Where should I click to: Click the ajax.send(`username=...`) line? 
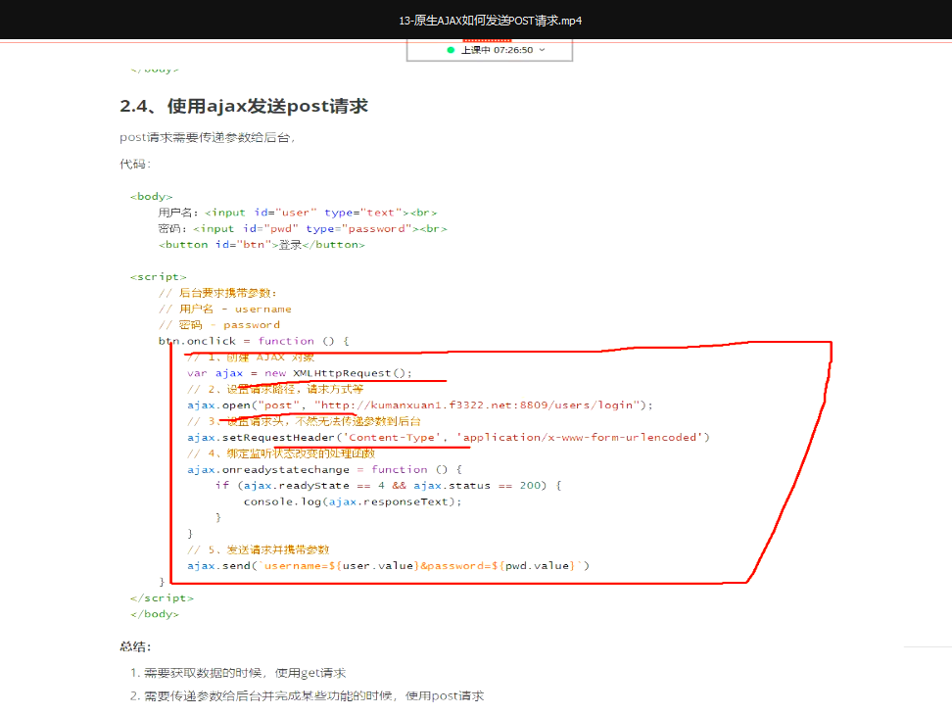(388, 566)
